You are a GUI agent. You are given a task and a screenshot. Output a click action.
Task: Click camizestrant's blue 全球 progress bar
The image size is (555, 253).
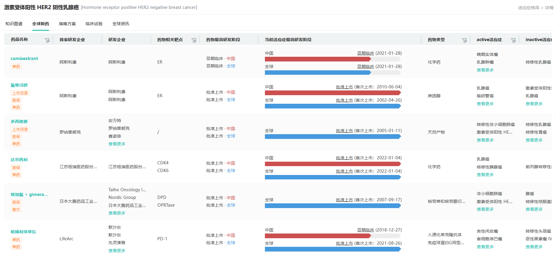pyautogui.click(x=318, y=72)
